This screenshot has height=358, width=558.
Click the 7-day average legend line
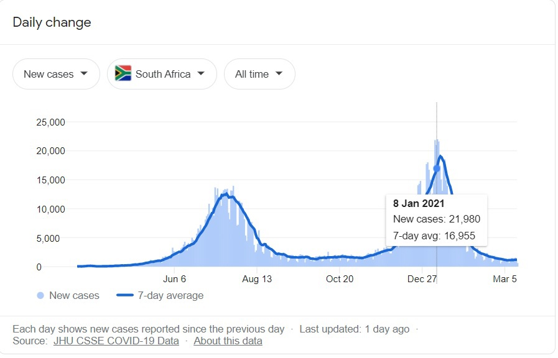tap(125, 296)
